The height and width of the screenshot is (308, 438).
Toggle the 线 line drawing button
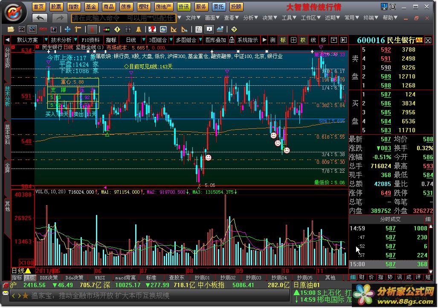click(313, 40)
